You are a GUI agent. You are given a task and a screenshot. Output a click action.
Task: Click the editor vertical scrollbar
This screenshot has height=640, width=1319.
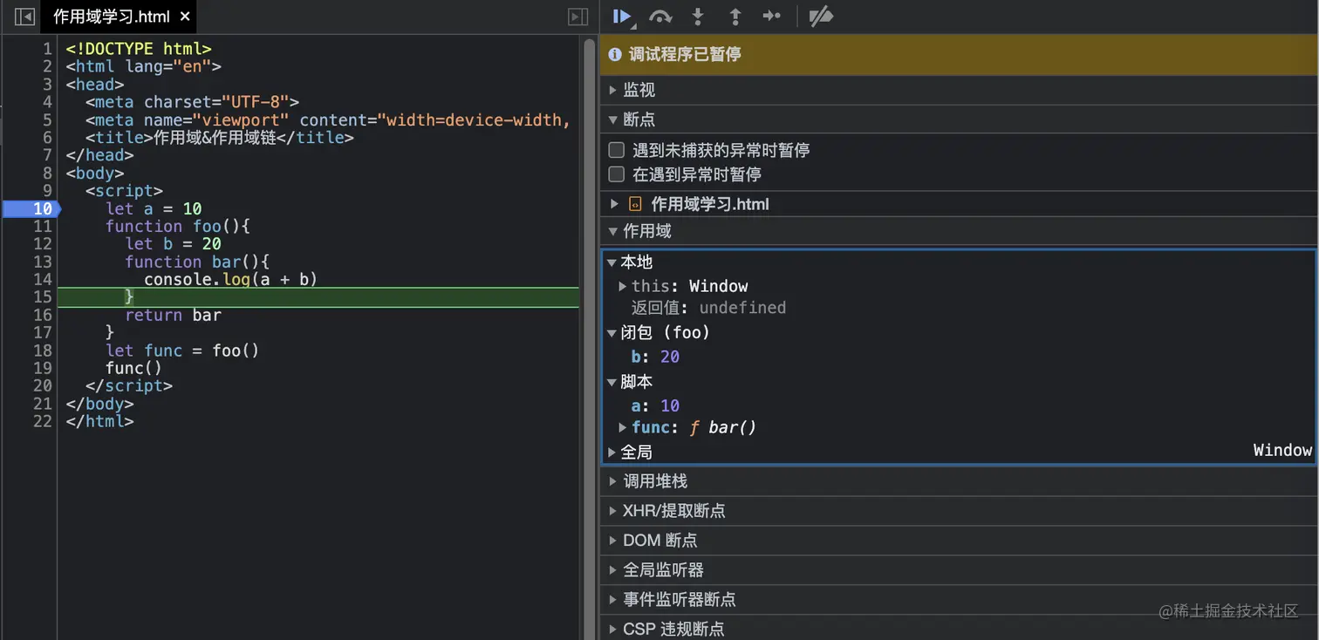(x=590, y=337)
